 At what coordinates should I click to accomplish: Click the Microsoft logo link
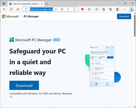(x=10, y=16)
